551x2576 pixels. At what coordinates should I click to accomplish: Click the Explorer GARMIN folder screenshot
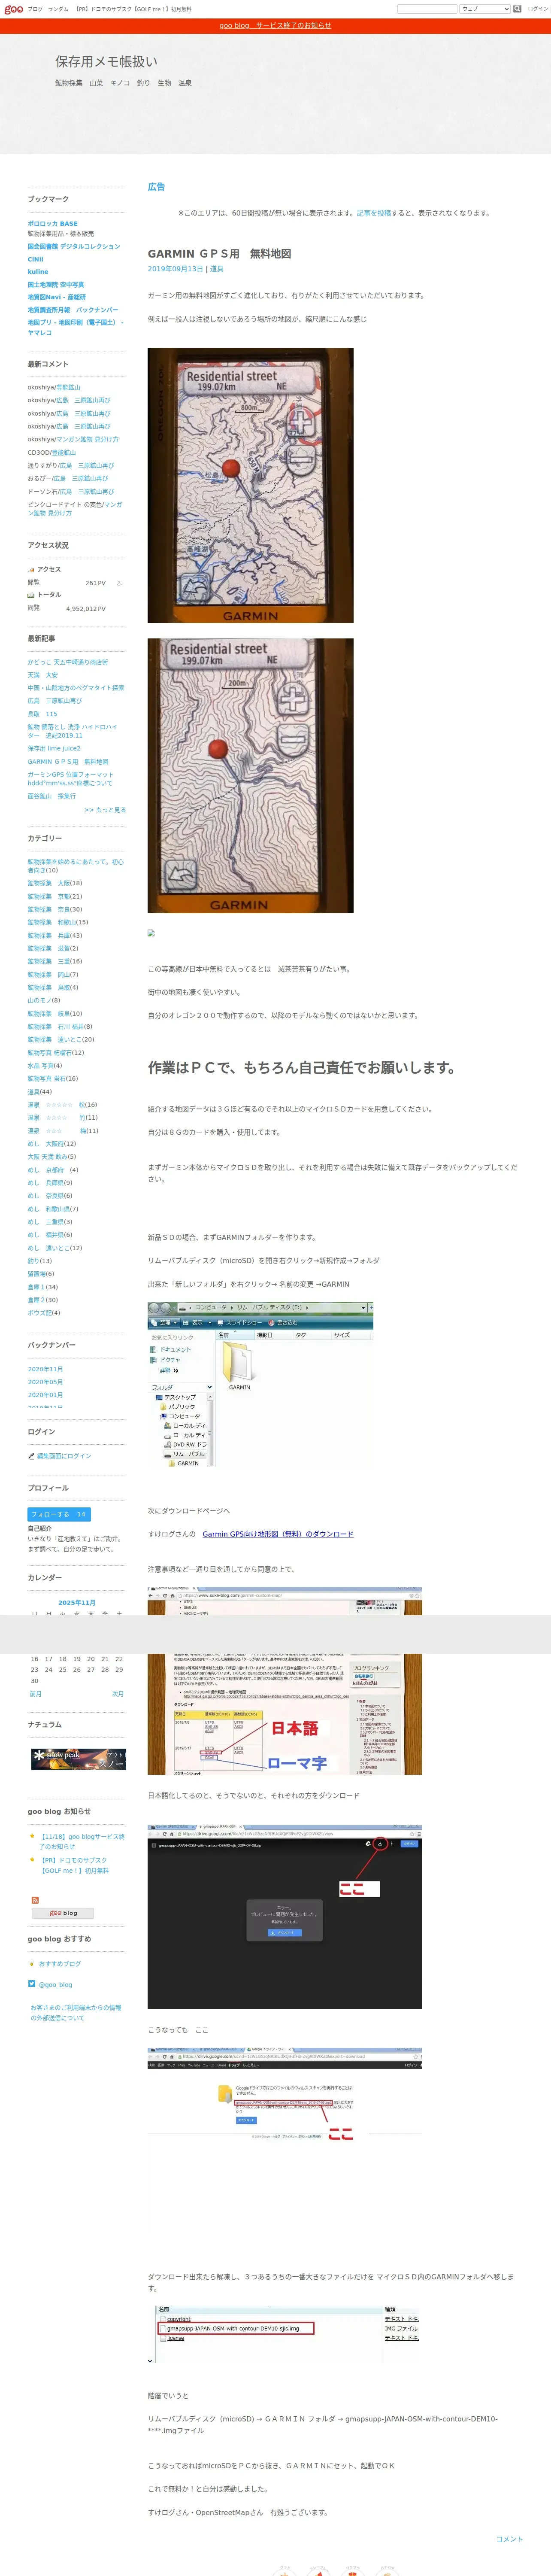(260, 1384)
